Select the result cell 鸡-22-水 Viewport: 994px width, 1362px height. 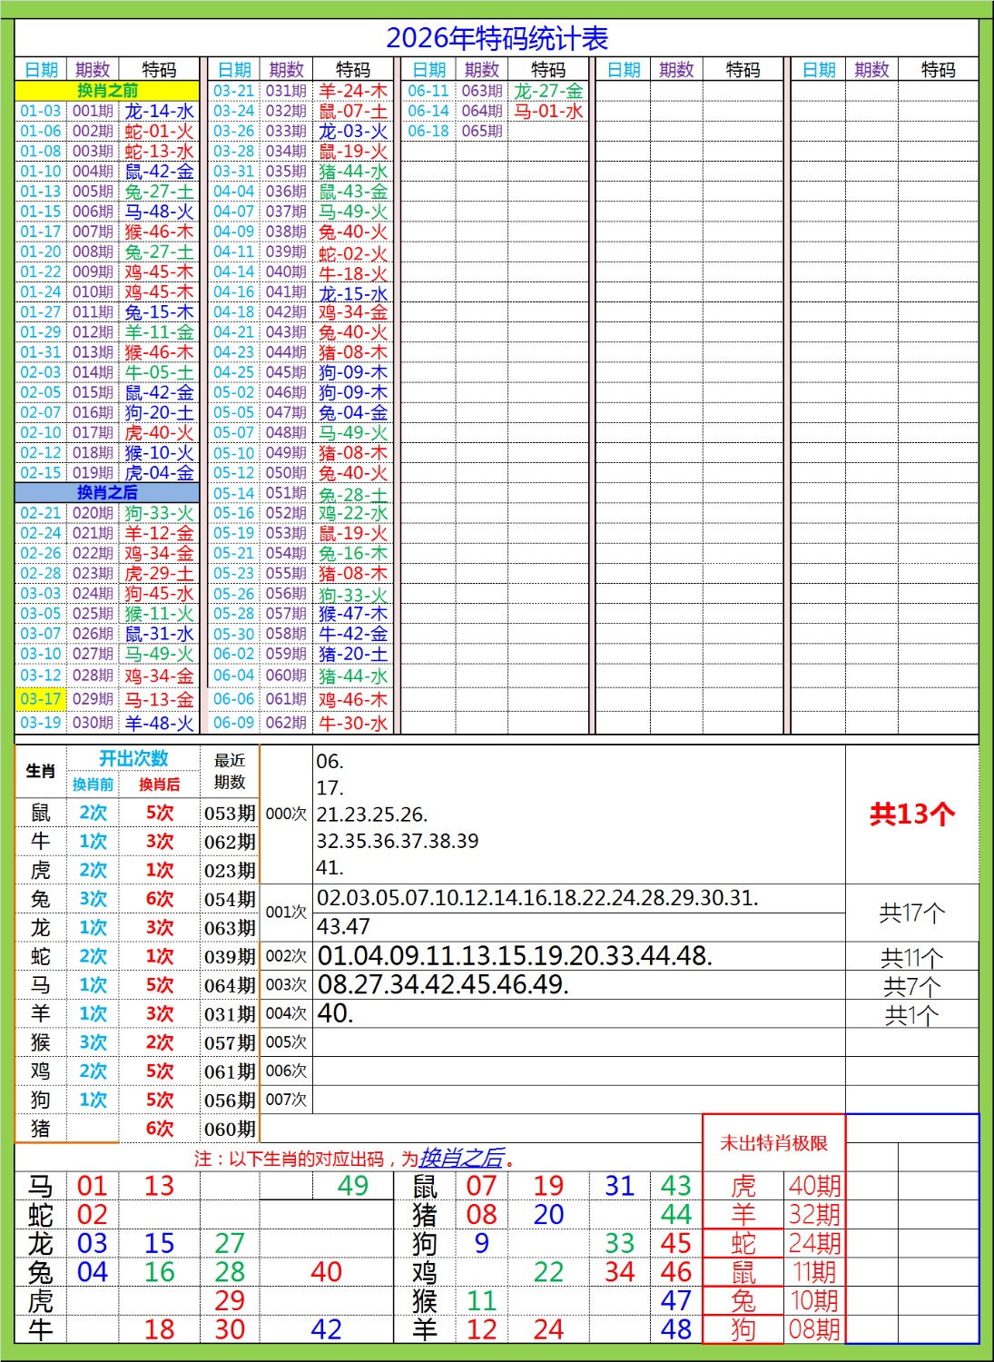(x=353, y=513)
